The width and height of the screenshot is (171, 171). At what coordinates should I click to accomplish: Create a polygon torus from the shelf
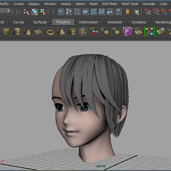point(50,32)
